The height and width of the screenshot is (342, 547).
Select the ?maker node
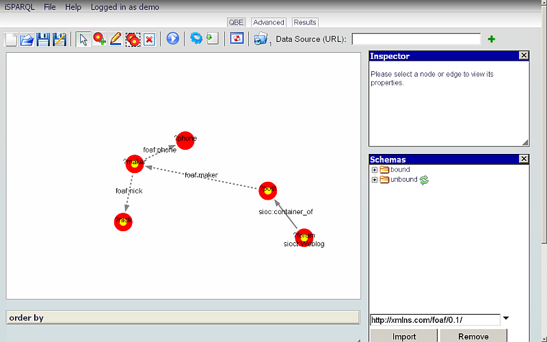tap(135, 163)
